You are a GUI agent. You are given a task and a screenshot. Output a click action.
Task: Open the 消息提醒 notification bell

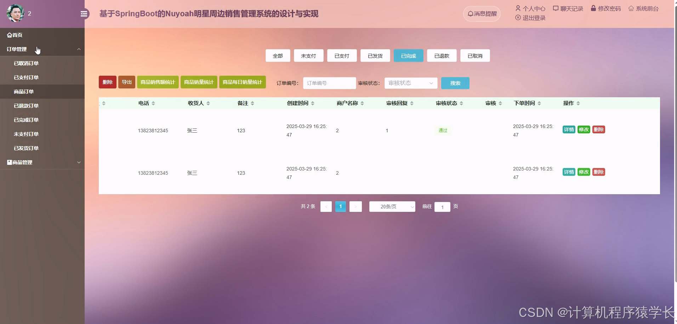[x=482, y=14]
